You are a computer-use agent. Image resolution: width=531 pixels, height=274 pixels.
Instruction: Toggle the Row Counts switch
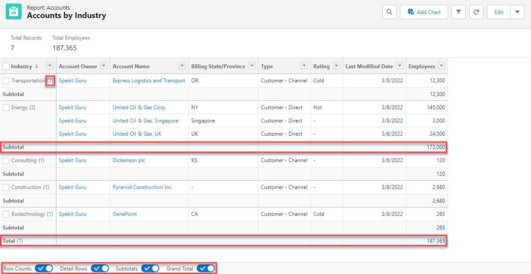tap(44, 269)
